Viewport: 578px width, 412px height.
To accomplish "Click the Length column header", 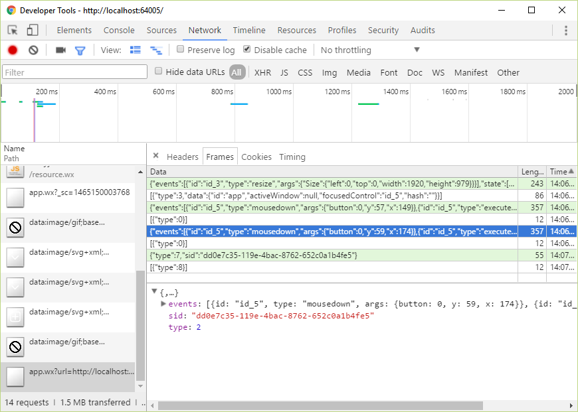I will (532, 172).
